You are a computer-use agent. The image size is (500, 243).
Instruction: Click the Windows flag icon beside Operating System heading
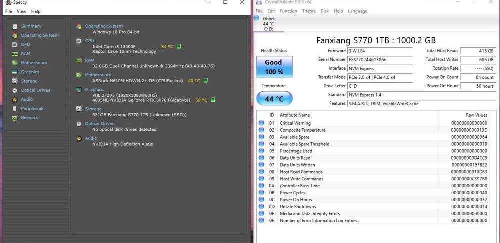pos(79,26)
